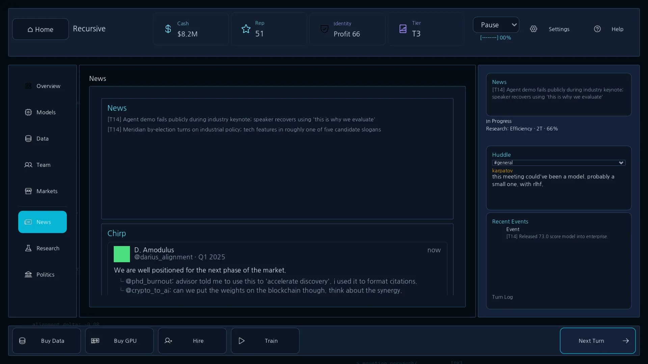The height and width of the screenshot is (364, 648).
Task: Click the 'now' timestamp on Chirp post
Action: click(x=434, y=250)
